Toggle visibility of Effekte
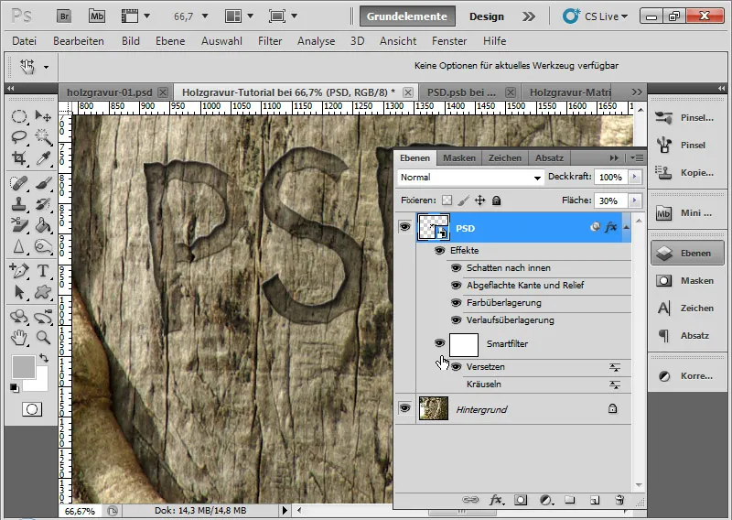 pos(439,251)
